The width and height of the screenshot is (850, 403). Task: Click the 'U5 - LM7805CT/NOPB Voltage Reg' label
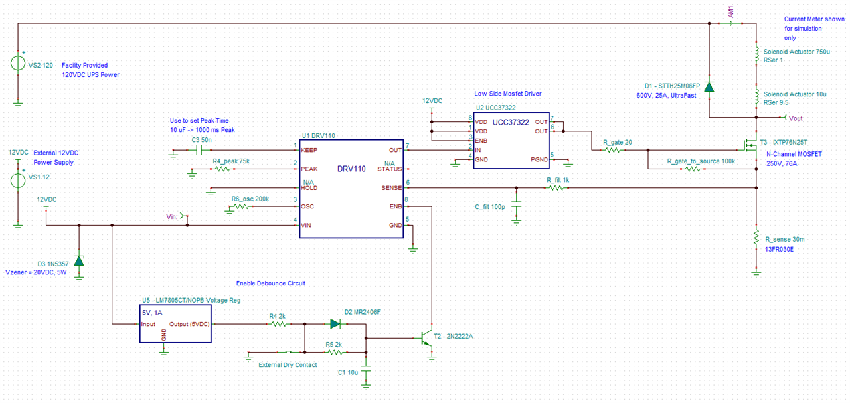(x=192, y=300)
